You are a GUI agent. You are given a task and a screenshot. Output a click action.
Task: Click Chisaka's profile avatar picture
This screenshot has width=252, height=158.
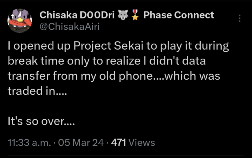pos(20,20)
